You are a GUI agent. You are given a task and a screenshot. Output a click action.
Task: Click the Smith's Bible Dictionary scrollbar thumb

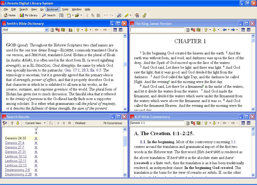(125, 64)
